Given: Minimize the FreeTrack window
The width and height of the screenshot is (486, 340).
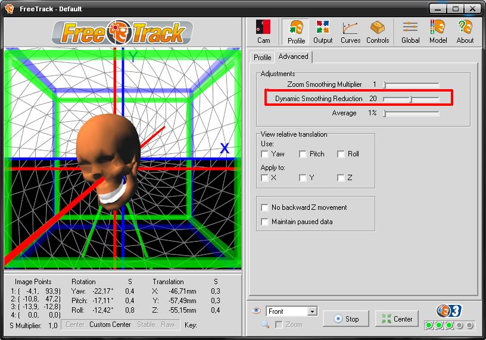Looking at the screenshot, I should click(x=438, y=9).
